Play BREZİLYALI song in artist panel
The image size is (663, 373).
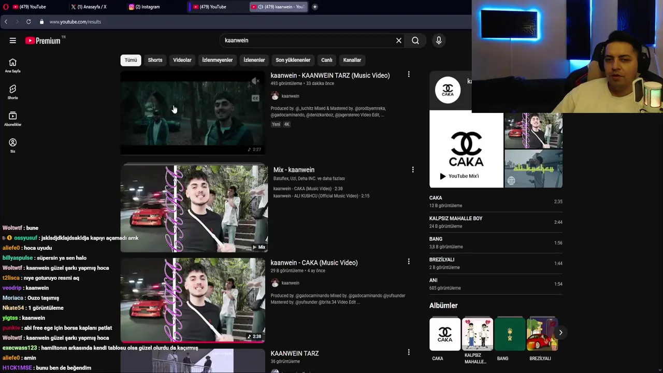click(x=496, y=263)
